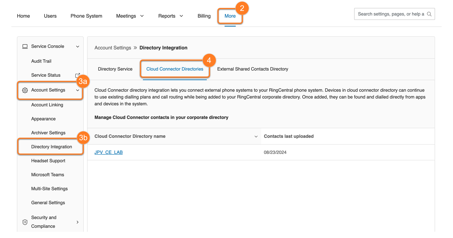453x238 pixels.
Task: Click the Account Settings gear icon
Action: [x=25, y=90]
